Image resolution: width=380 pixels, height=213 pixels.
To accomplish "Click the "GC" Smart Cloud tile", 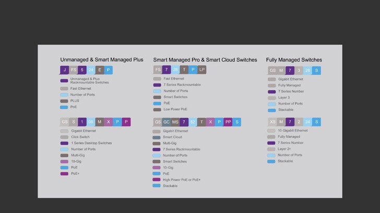I will point(167,122).
